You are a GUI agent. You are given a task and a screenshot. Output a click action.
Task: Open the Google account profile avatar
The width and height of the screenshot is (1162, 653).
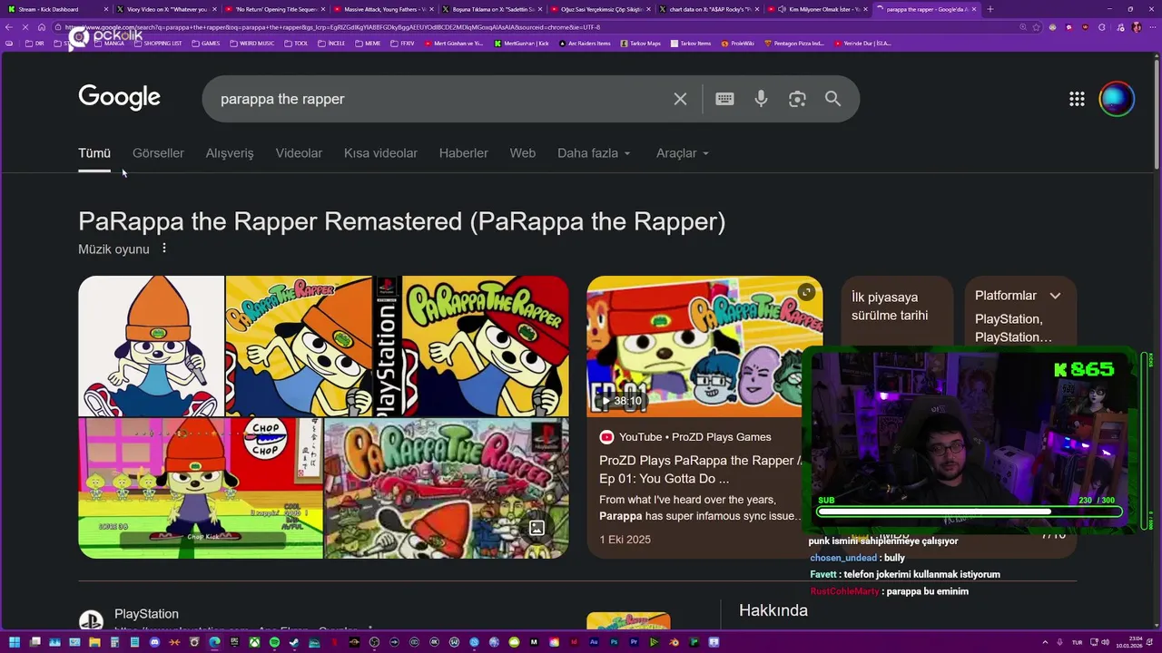[1117, 99]
